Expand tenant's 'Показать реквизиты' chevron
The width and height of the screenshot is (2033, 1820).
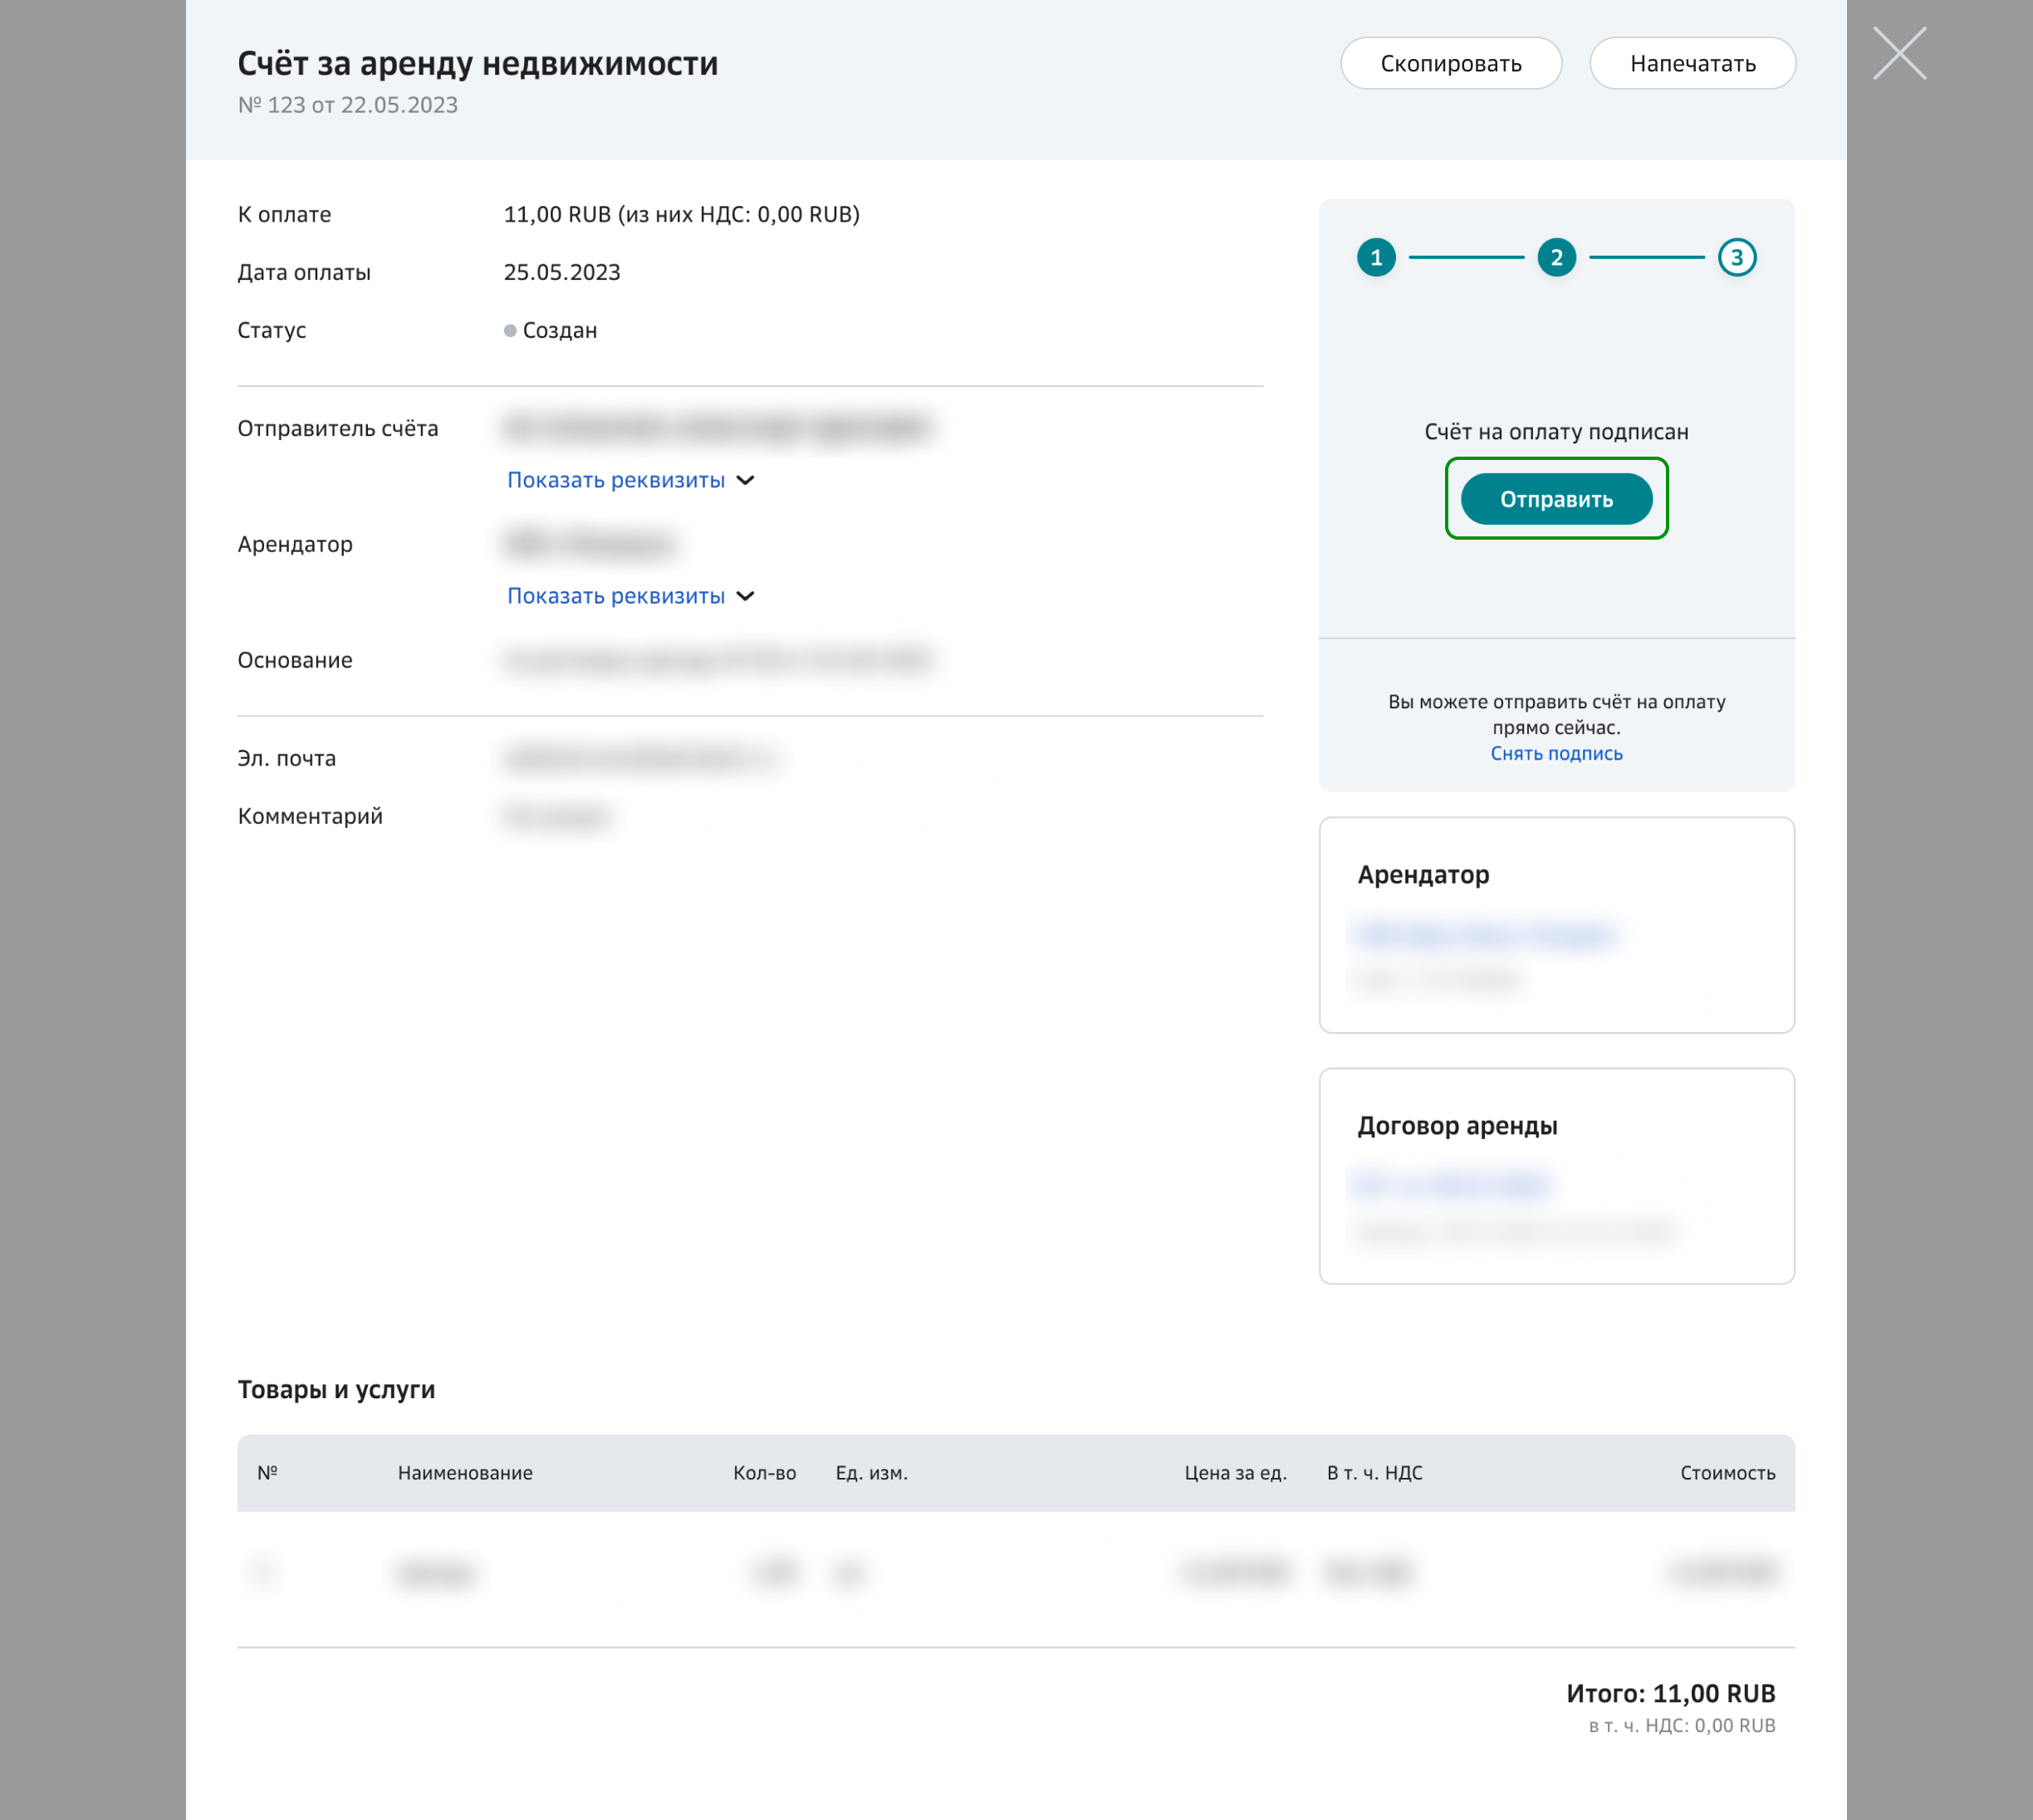click(x=745, y=597)
